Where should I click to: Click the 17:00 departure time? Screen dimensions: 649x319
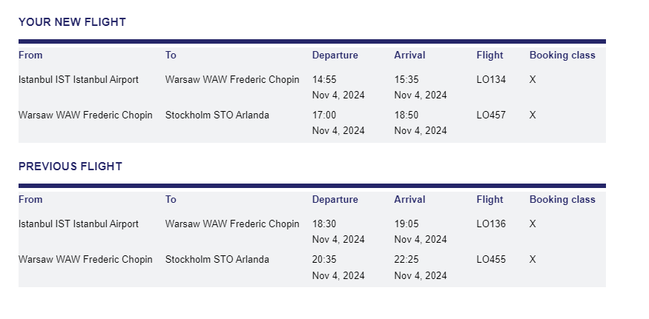(324, 115)
